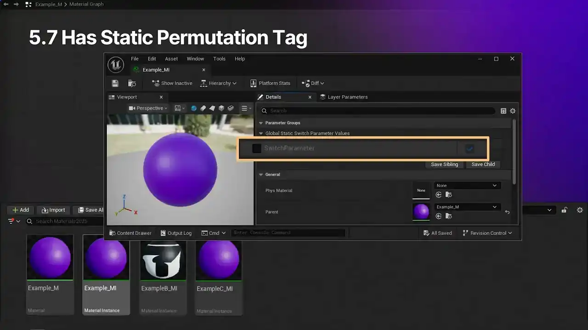Click the Save Sibling button

point(444,164)
